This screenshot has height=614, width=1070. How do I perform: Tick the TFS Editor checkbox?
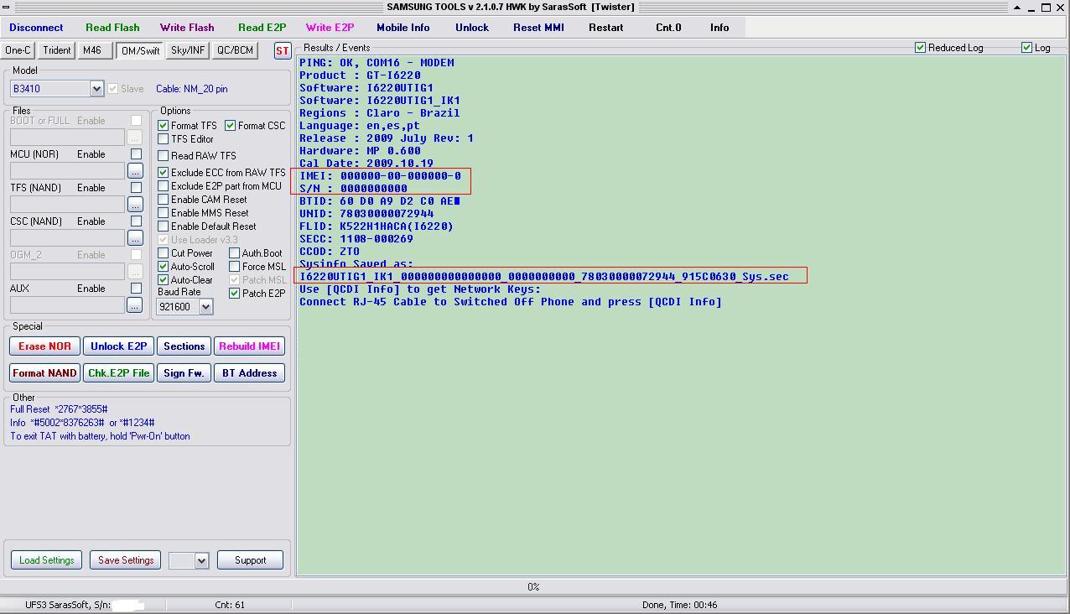click(164, 139)
